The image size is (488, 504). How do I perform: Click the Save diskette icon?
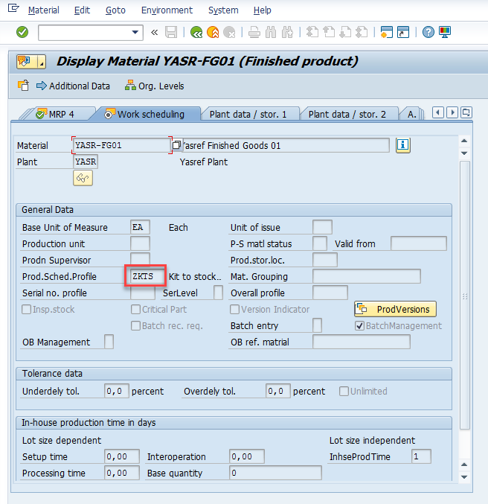(171, 32)
